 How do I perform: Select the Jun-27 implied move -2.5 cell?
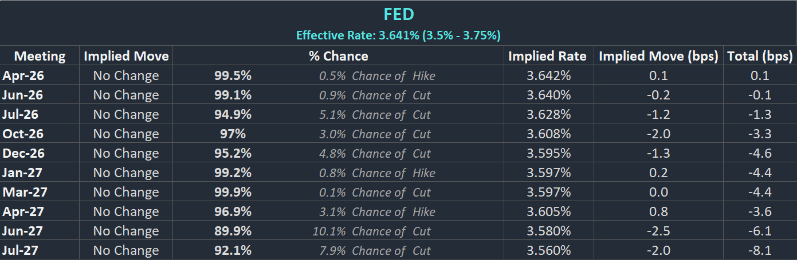(658, 231)
